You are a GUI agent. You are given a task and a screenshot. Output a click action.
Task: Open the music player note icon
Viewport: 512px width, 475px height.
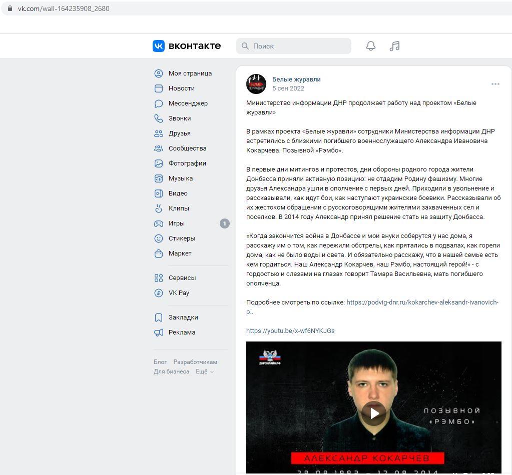394,46
